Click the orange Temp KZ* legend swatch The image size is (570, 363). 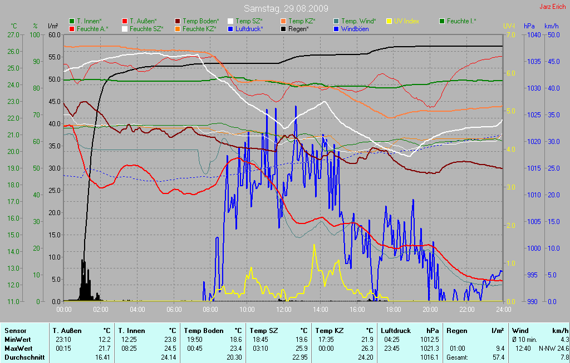click(x=283, y=22)
